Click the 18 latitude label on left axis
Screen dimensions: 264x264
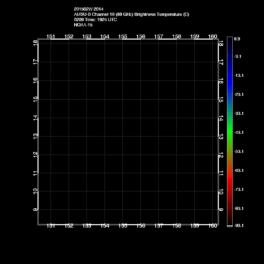pos(35,43)
